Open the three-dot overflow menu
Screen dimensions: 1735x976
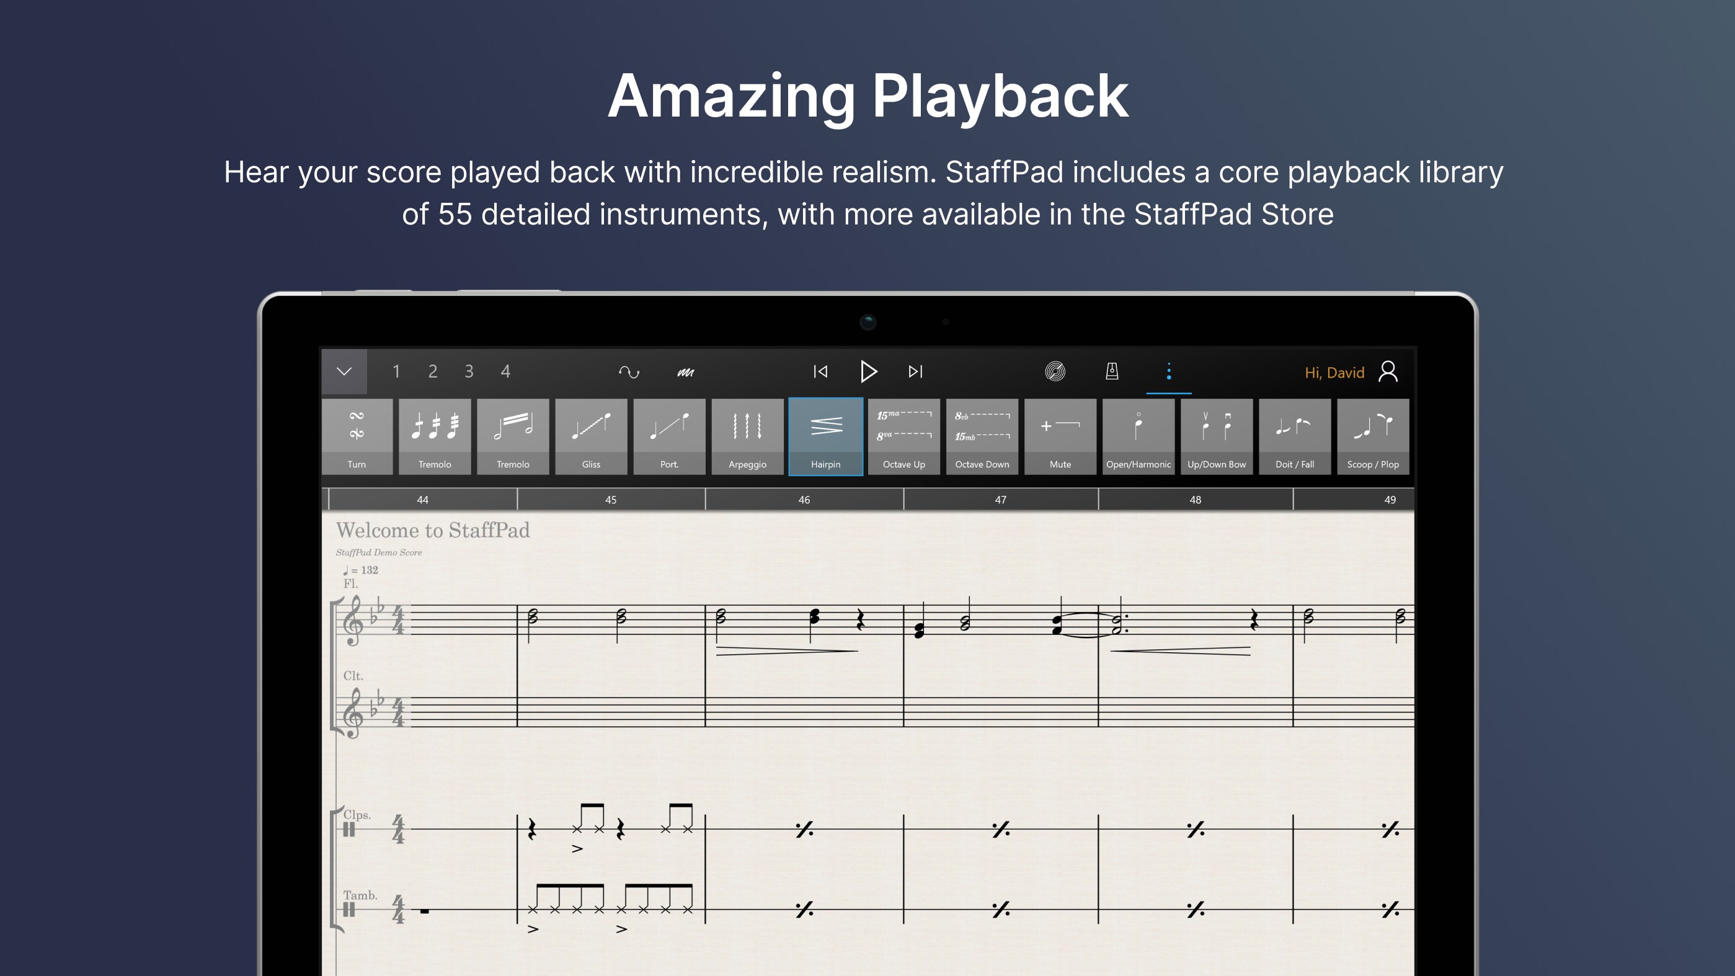1169,371
